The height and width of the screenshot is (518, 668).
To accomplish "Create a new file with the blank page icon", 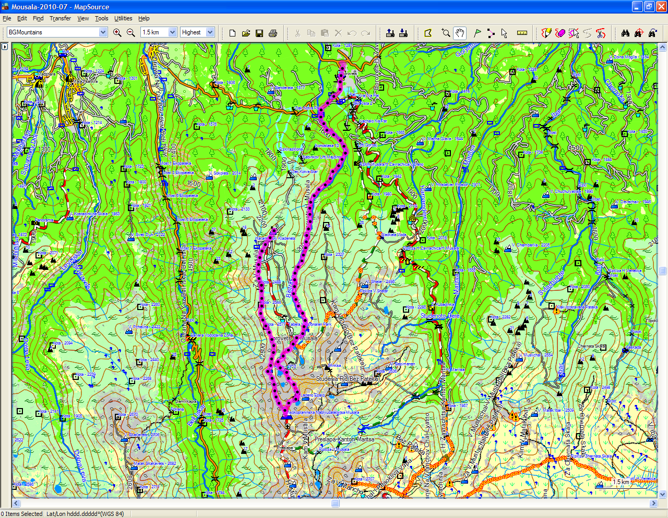I will (x=232, y=33).
